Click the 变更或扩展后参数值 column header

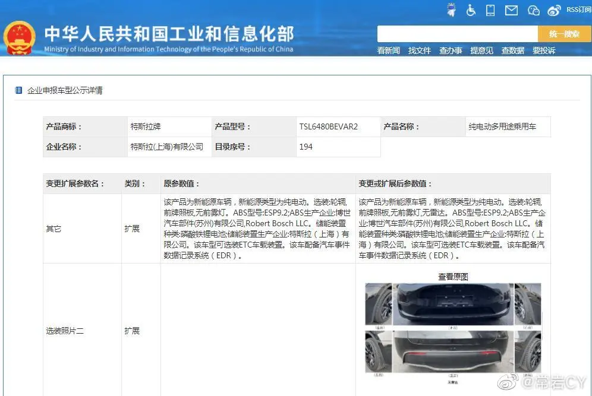coord(453,183)
